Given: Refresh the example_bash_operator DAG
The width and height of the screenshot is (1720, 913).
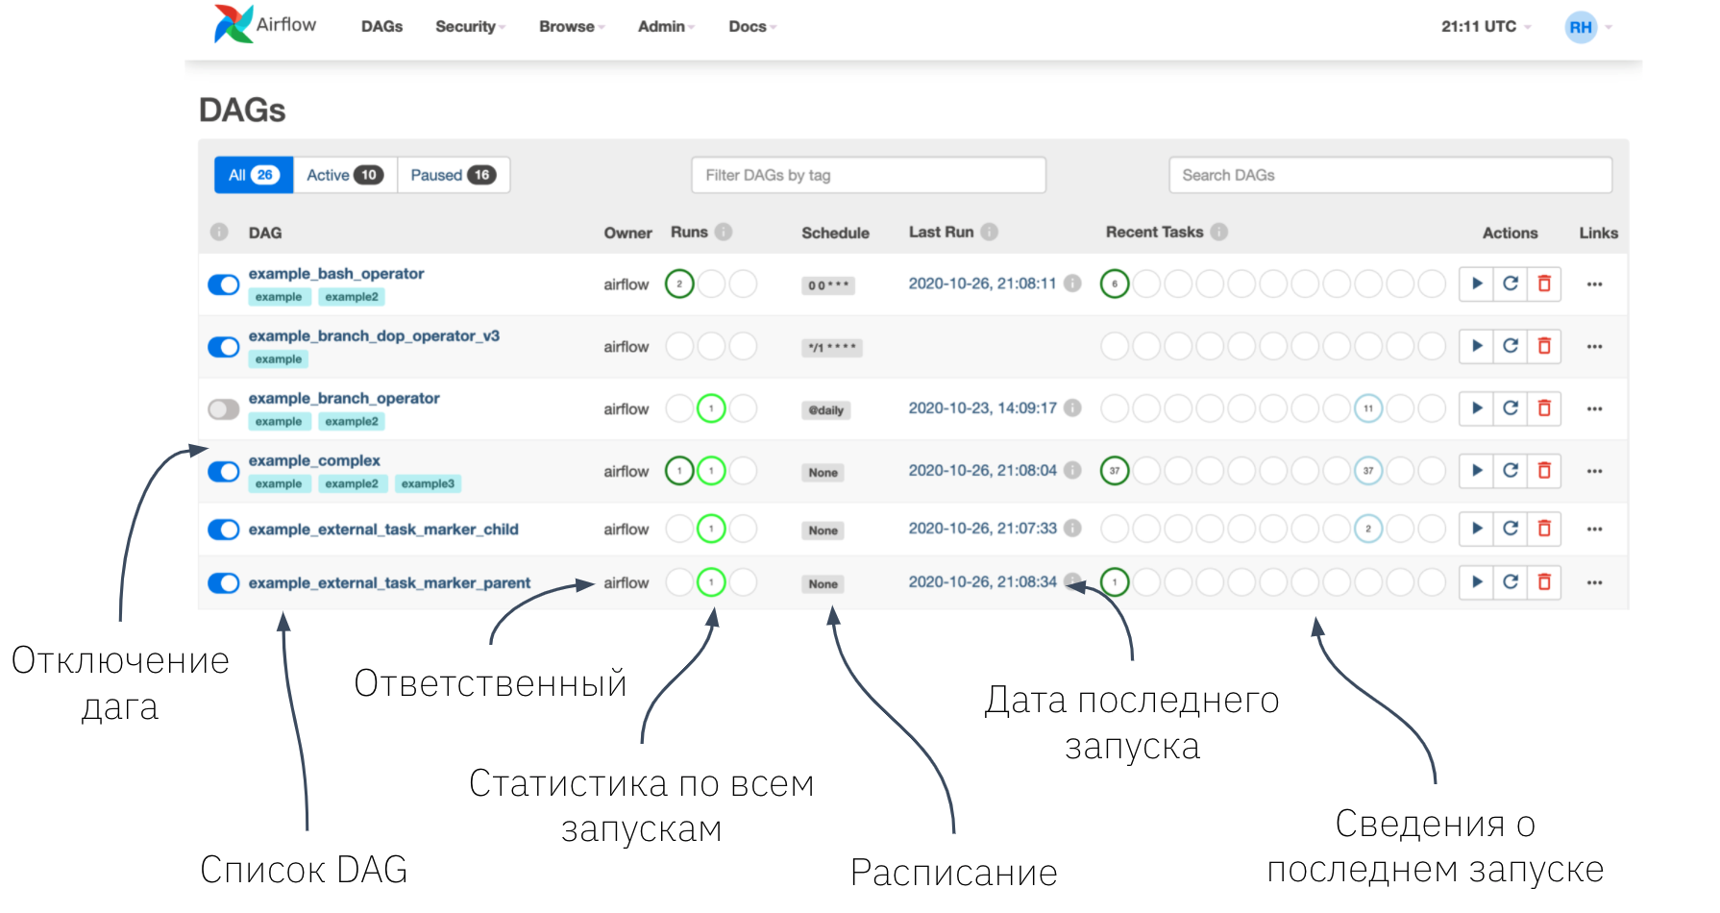Looking at the screenshot, I should click(1511, 284).
